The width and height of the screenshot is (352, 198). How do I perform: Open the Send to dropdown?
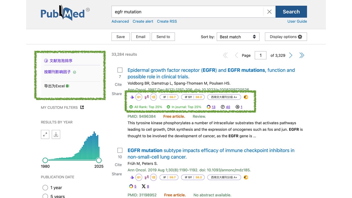(163, 37)
